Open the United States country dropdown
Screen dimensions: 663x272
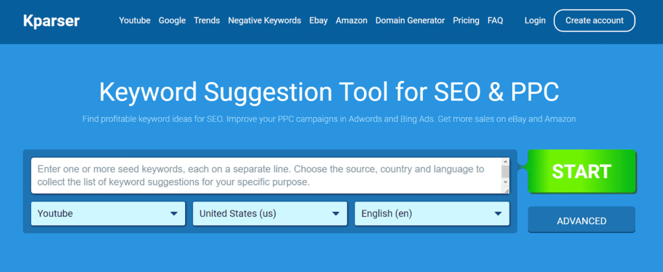[270, 214]
